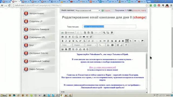Toggle Italic formatting

click(66, 41)
